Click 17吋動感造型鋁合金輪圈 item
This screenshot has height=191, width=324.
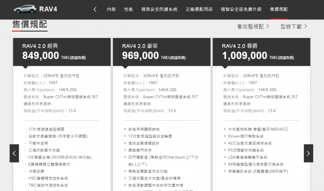150,136
